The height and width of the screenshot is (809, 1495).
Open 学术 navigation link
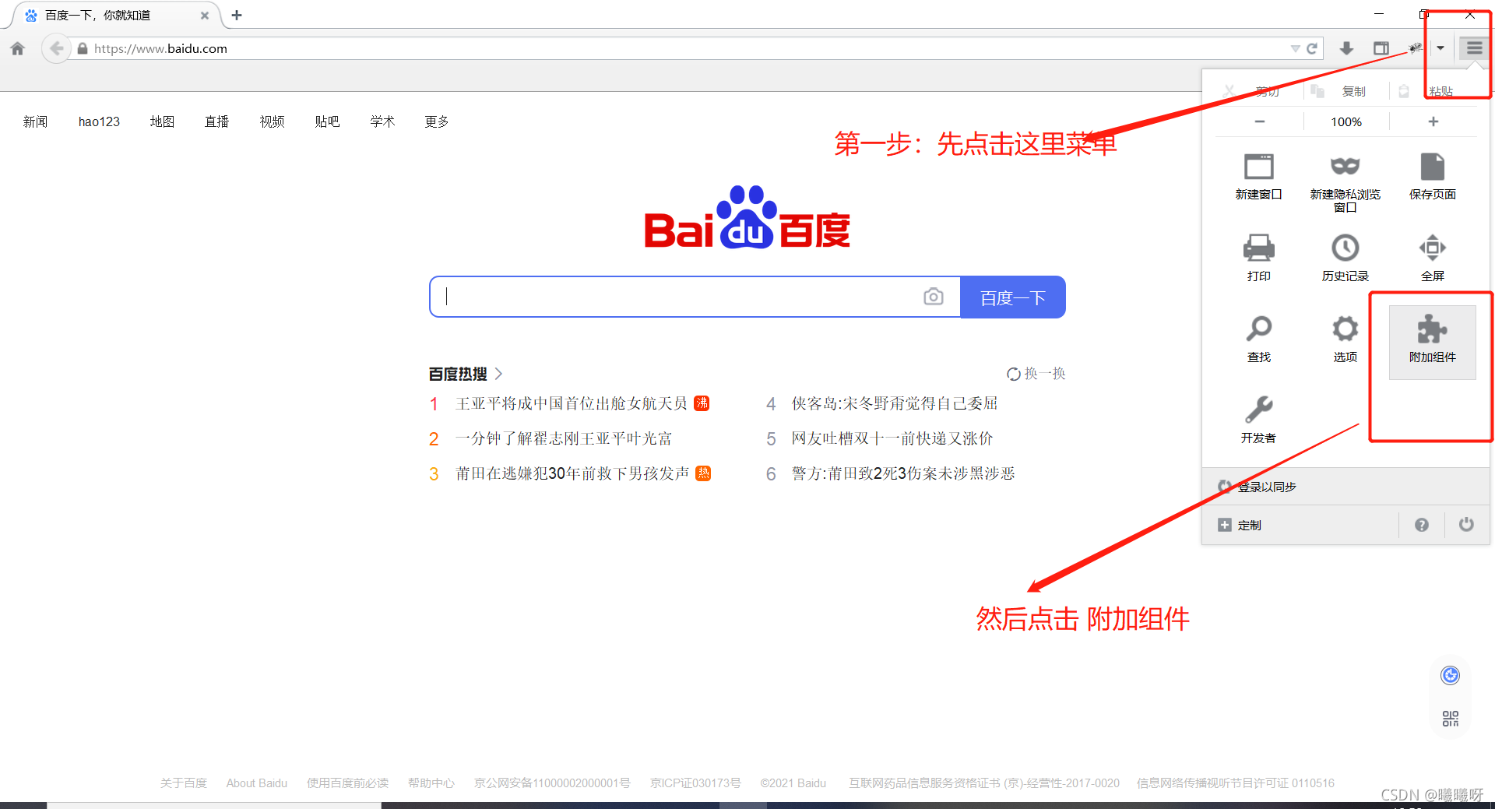click(382, 121)
